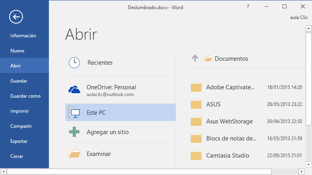Click the Recientes clock icon
Image resolution: width=312 pixels, height=175 pixels.
(x=74, y=63)
